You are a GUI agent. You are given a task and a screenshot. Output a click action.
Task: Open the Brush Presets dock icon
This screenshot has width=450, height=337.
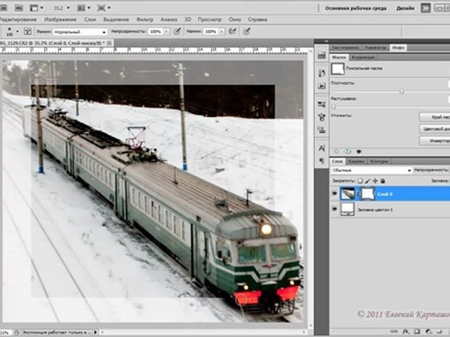click(322, 117)
